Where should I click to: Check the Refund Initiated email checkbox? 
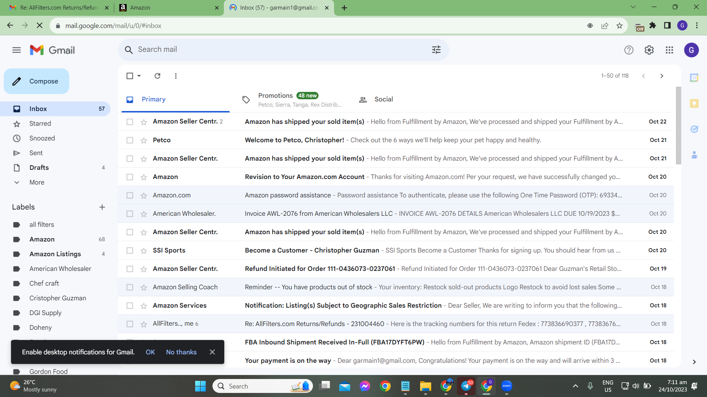[130, 269]
